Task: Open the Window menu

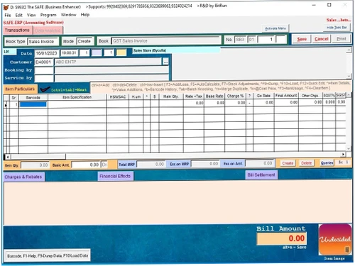Action: [x=69, y=15]
